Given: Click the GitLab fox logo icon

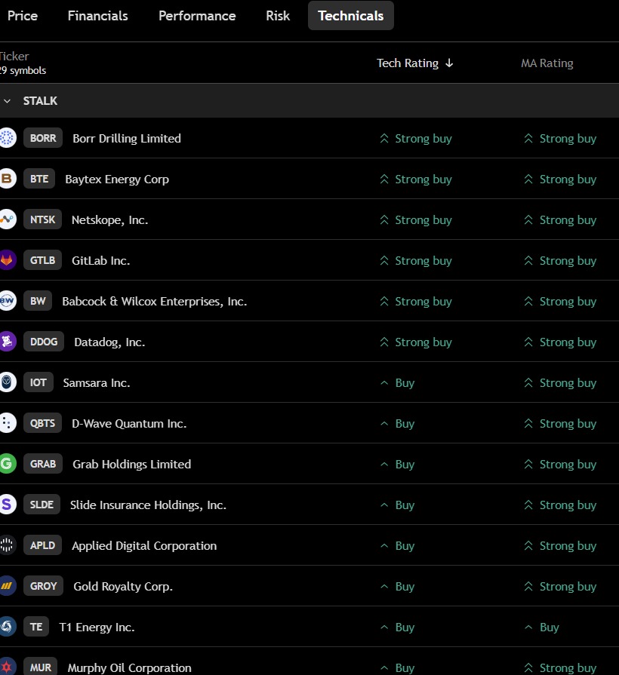Looking at the screenshot, I should pyautogui.click(x=7, y=260).
